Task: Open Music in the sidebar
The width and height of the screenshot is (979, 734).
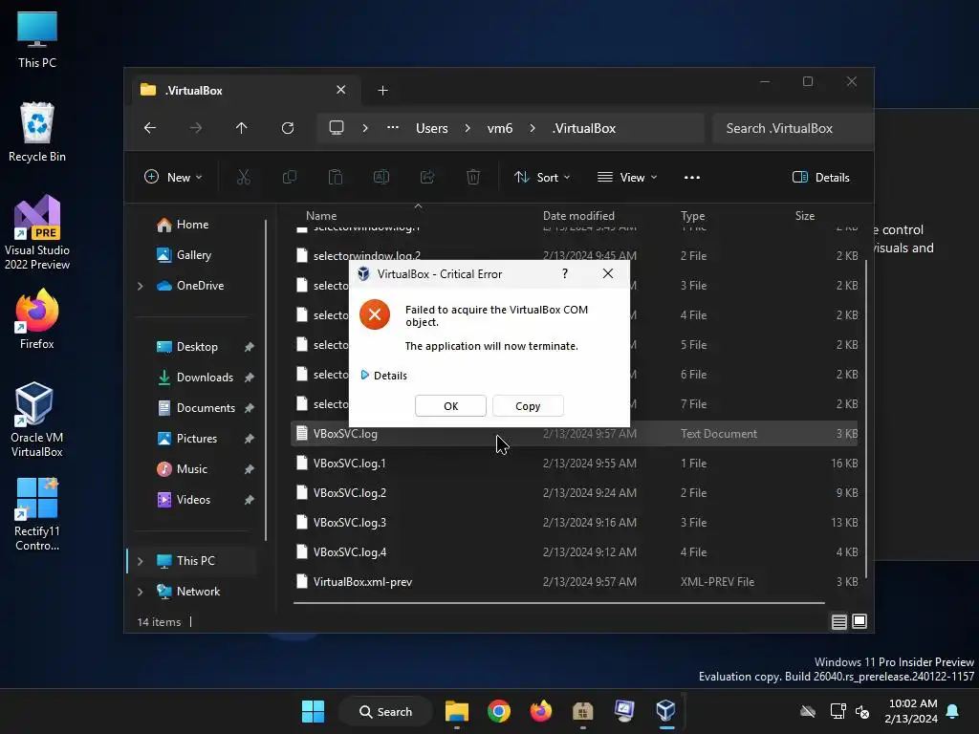Action: pyautogui.click(x=191, y=468)
